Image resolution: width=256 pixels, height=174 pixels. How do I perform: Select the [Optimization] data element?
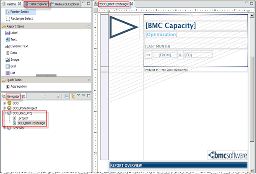point(196,34)
